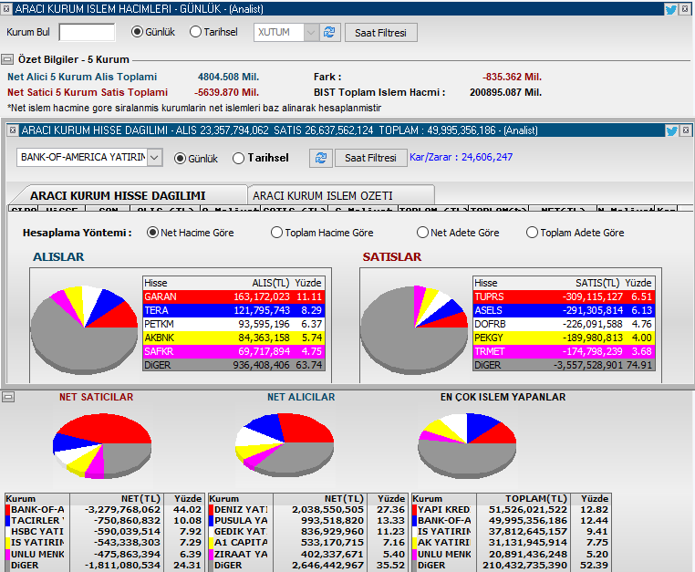Collapse the Net Saticilar charts section
The image size is (695, 572).
8,397
